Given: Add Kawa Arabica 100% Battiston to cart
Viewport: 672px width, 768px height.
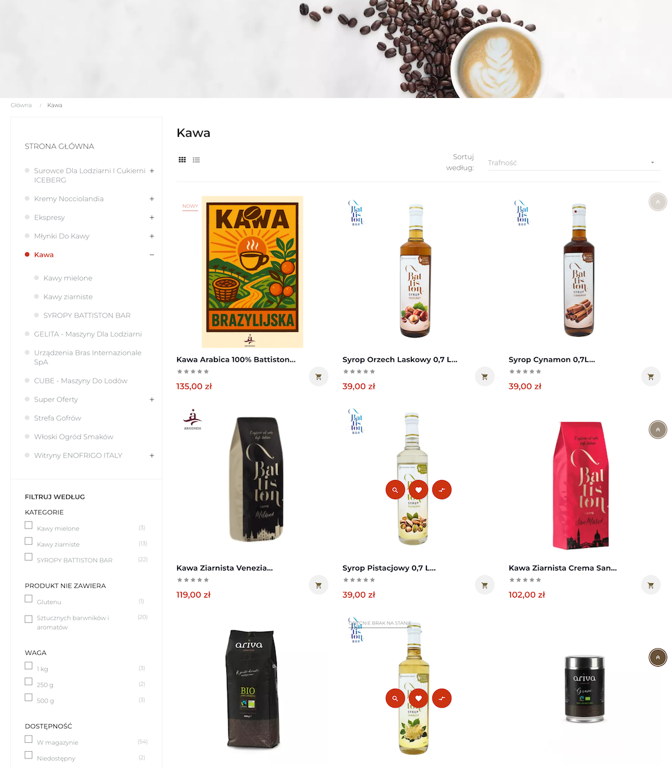Looking at the screenshot, I should (x=318, y=377).
